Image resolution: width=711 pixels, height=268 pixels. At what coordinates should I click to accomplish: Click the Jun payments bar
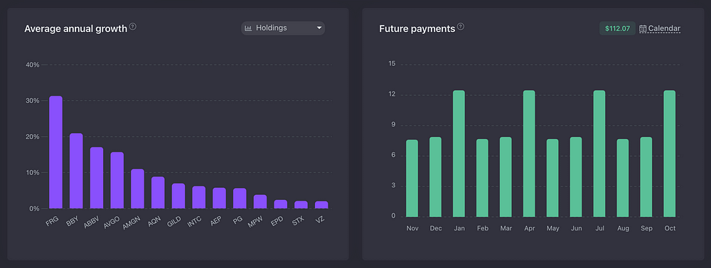[576, 177]
